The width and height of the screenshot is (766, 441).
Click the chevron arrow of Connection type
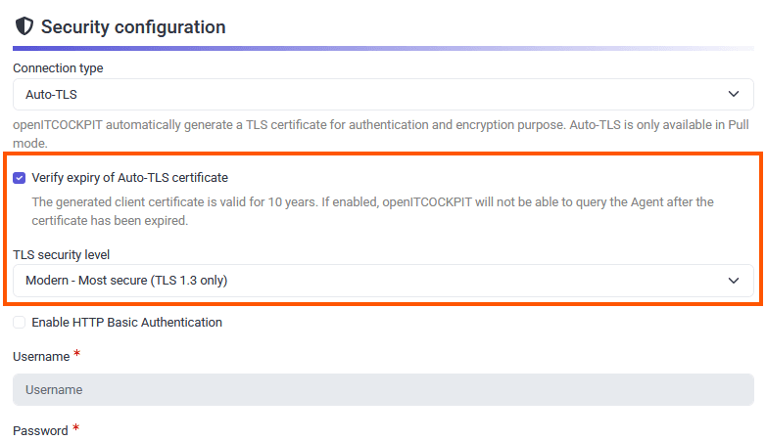click(734, 95)
